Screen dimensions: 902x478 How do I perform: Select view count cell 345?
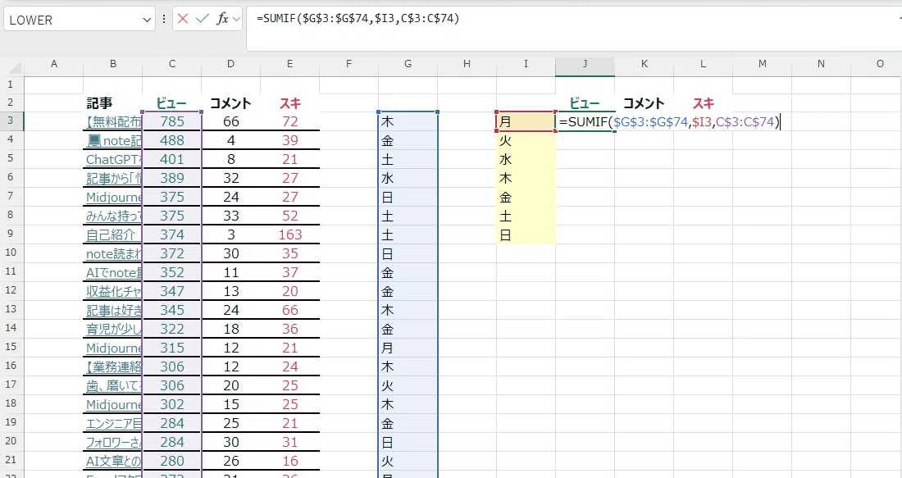click(172, 310)
